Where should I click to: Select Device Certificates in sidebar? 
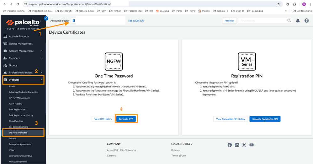pyautogui.click(x=18, y=133)
